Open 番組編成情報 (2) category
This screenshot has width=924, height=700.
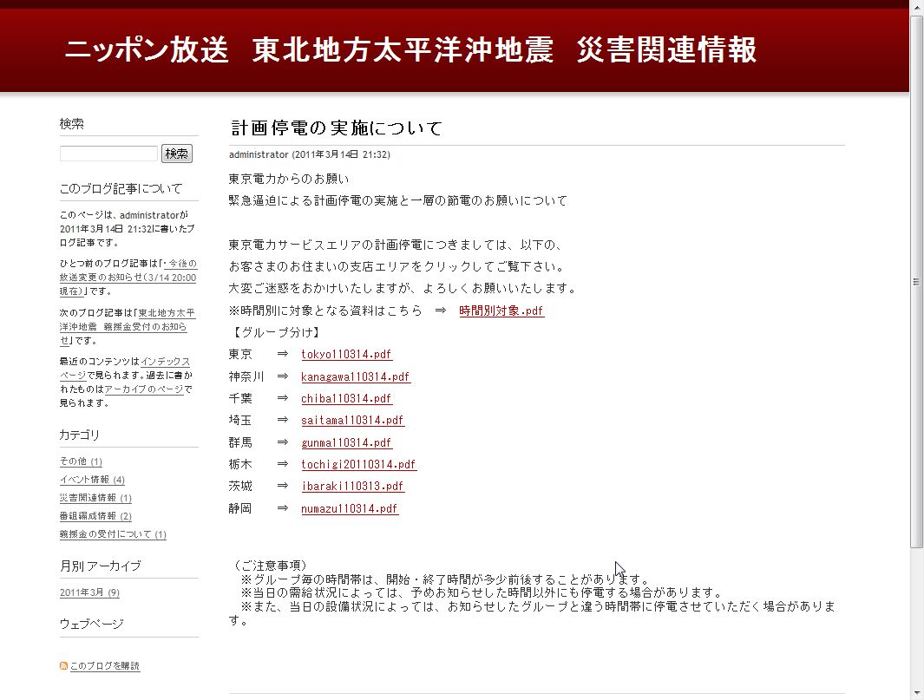point(95,516)
